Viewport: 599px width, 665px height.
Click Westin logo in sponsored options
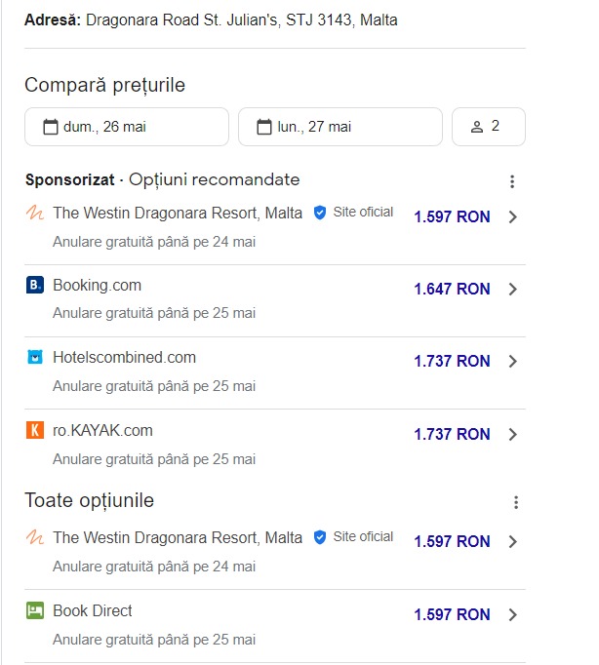click(35, 213)
